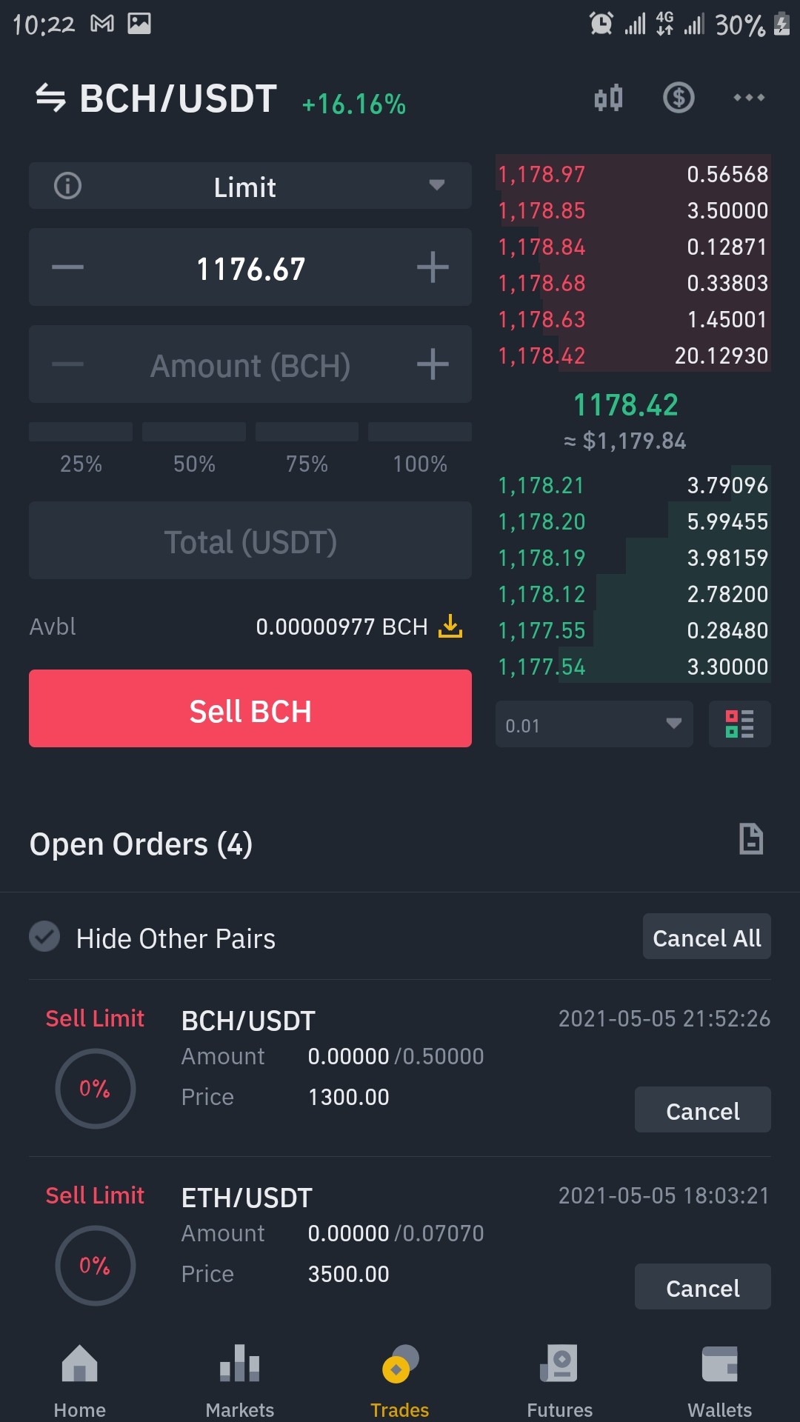Cancel the BCH/USDT sell limit order
The height and width of the screenshot is (1422, 800).
(703, 1109)
